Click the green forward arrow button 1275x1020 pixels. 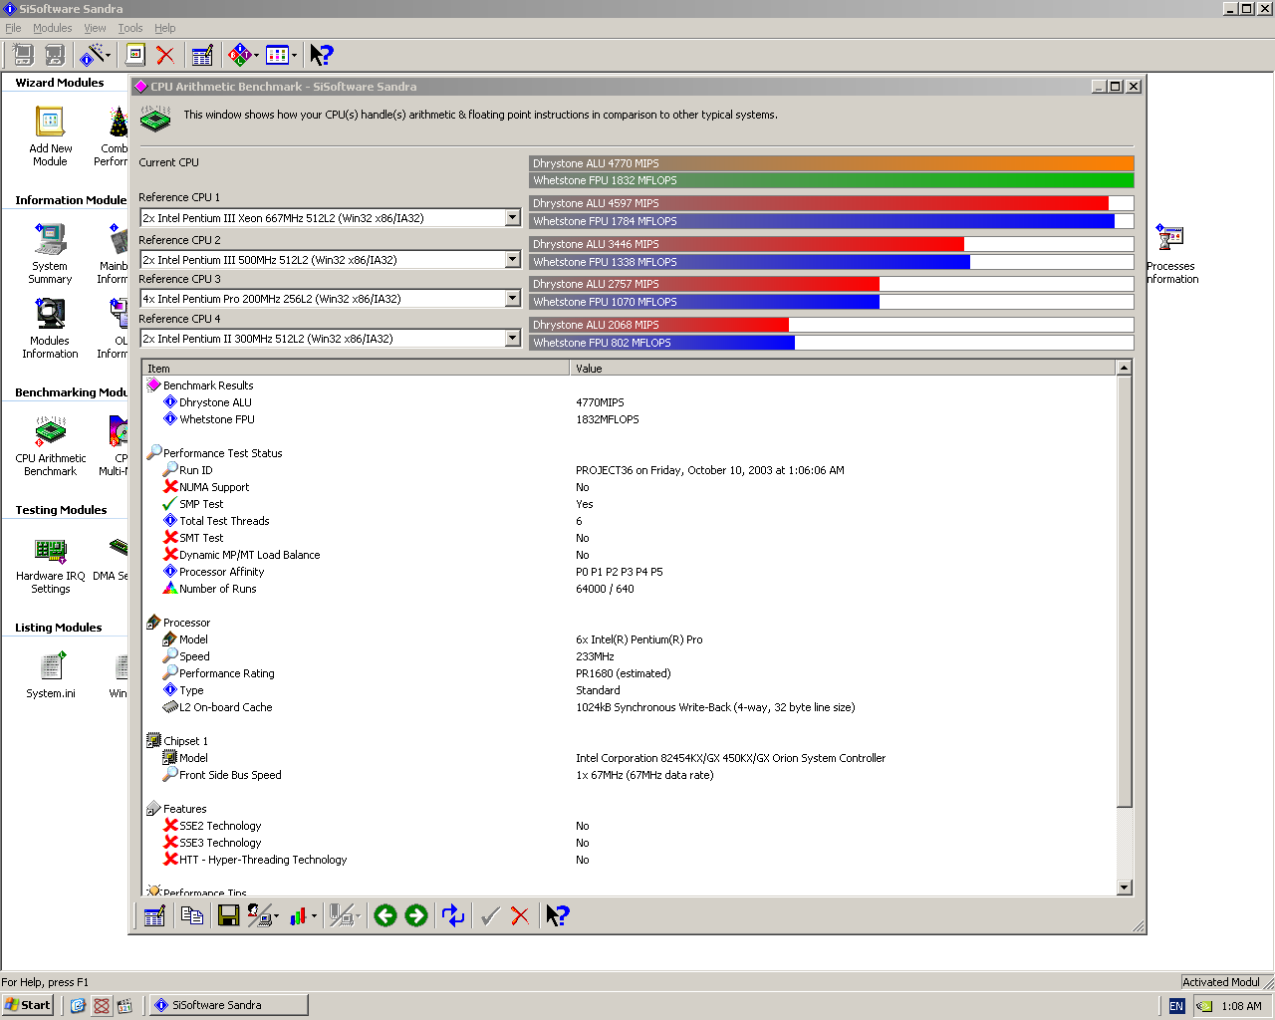click(416, 915)
